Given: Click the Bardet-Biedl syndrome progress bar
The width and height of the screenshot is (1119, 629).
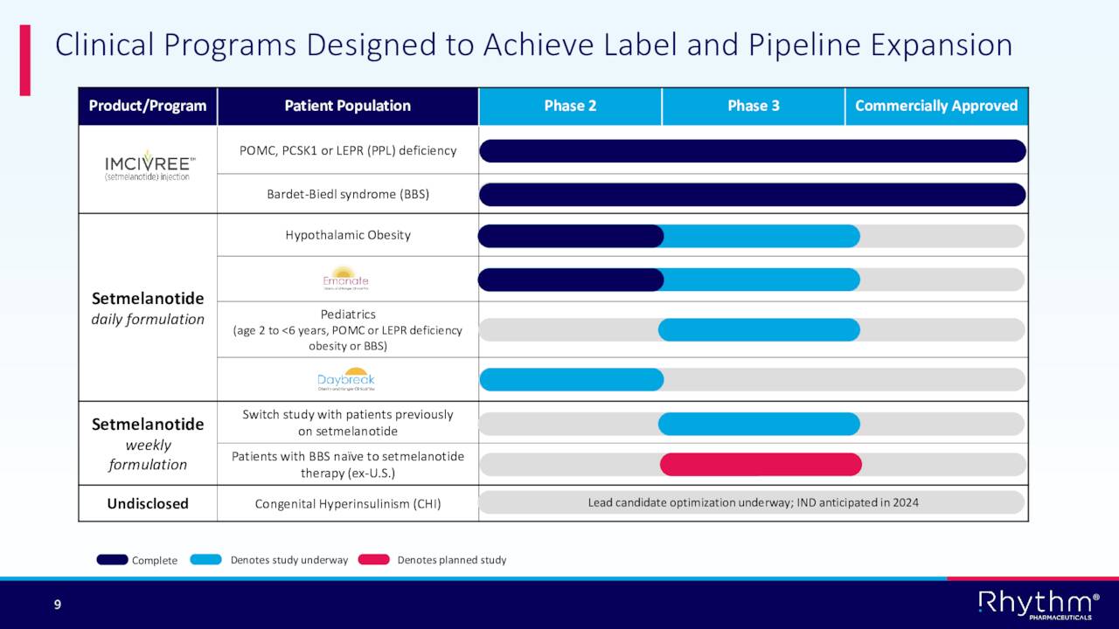Looking at the screenshot, I should coord(753,194).
